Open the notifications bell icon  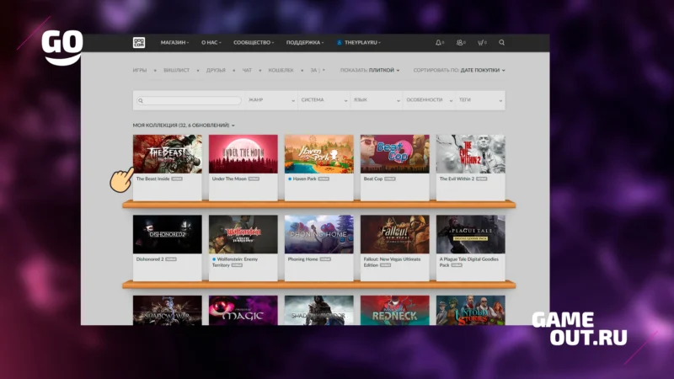[x=438, y=43]
